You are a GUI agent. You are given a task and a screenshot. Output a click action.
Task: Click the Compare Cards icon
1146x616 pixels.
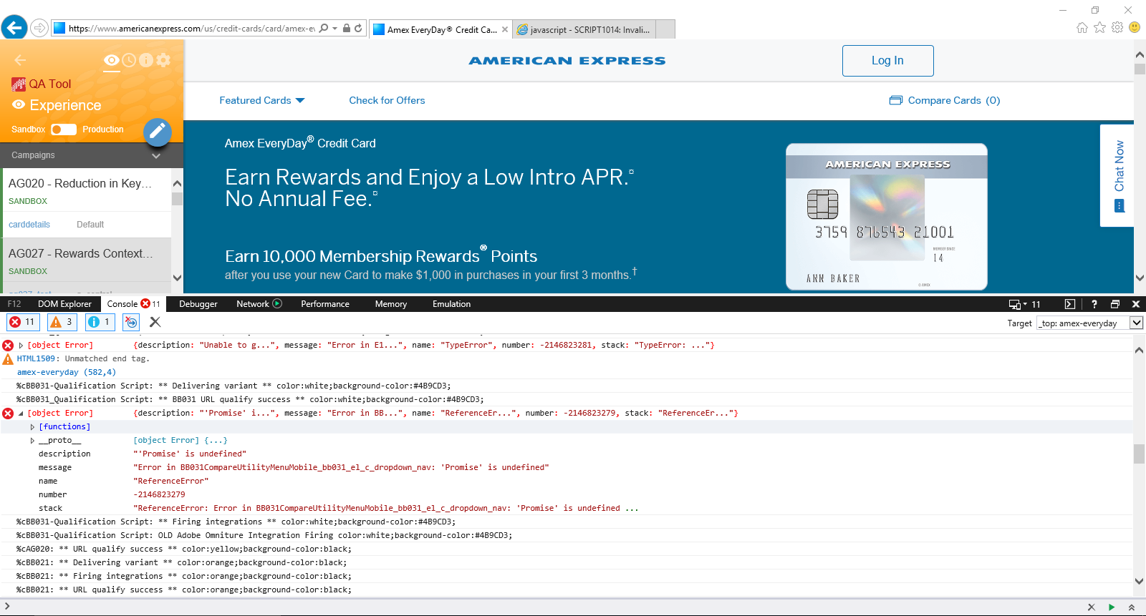(x=896, y=100)
